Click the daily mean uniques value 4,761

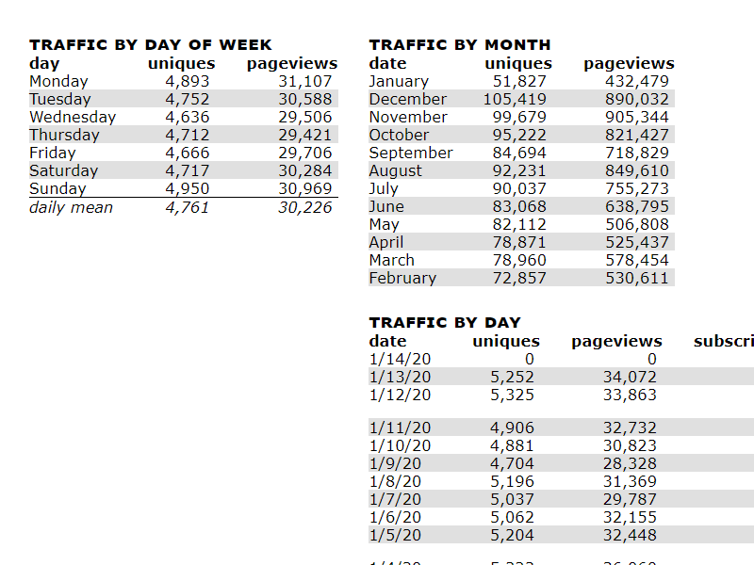pyautogui.click(x=187, y=207)
